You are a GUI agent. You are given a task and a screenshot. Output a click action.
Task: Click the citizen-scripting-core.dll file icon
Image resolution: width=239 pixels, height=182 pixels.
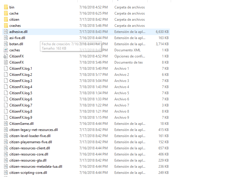click(6, 172)
